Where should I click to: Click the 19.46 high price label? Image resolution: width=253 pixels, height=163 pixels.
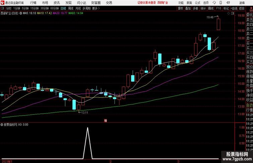210,17
